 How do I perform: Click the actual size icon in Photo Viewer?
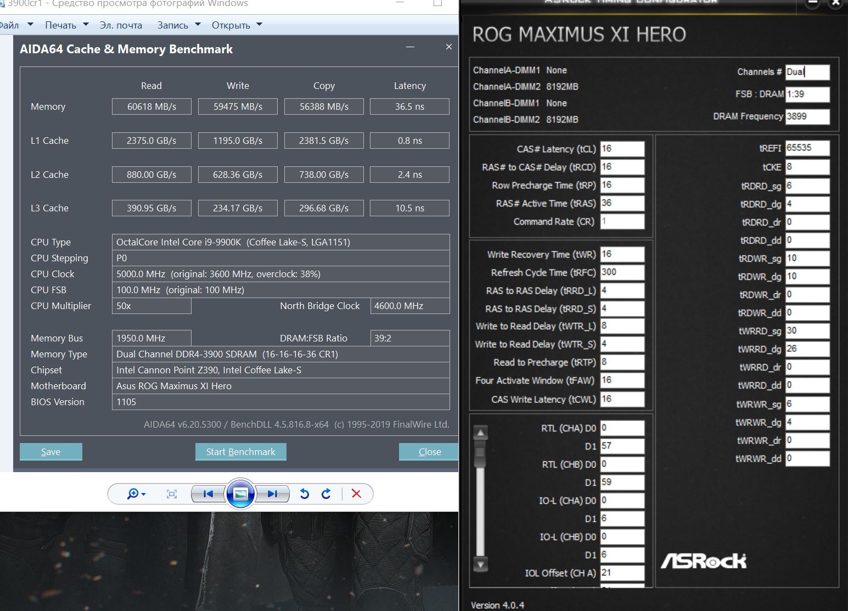(x=172, y=494)
